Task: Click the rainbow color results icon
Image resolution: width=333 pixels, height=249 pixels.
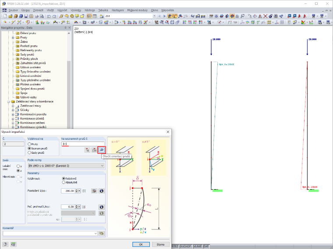Action: tap(303, 22)
